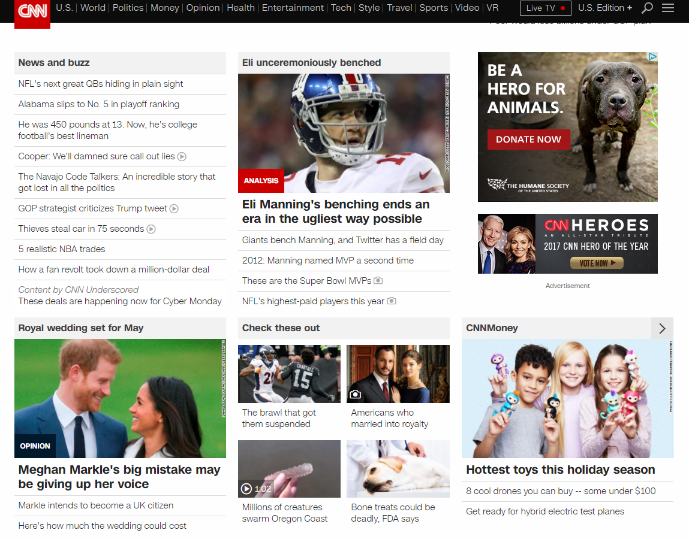Click the CNN logo
This screenshot has width=689, height=539.
[32, 13]
